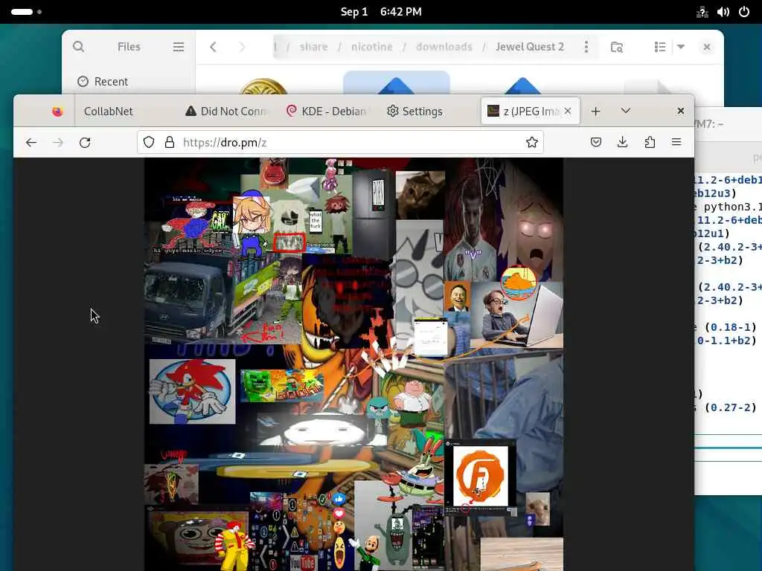Viewport: 762px width, 571px height.
Task: Navigate to nicotine folder in path bar
Action: (x=372, y=47)
